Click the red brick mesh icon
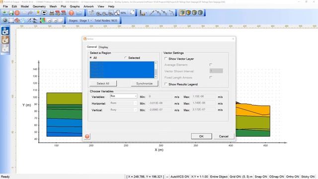Screen dimensions: 318x179 tap(17, 20)
